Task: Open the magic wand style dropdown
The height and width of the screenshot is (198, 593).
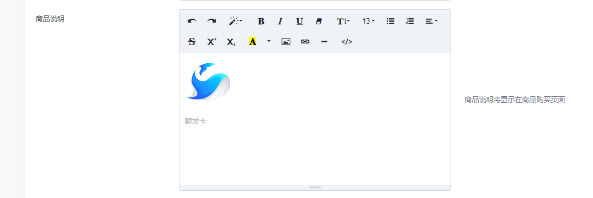Action: [x=235, y=21]
